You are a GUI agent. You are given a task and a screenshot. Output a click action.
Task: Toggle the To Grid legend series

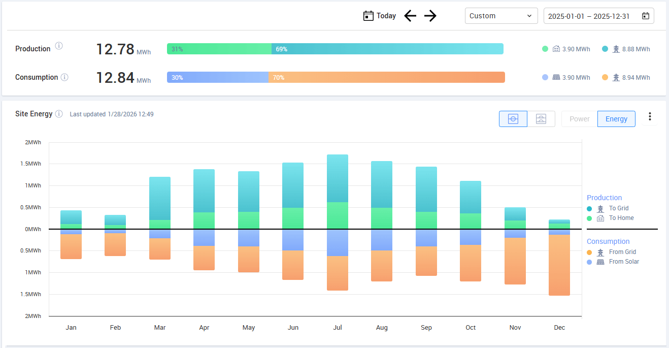619,208
